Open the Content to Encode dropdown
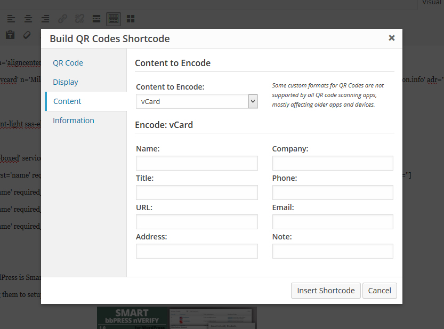Image resolution: width=444 pixels, height=329 pixels. [x=197, y=101]
